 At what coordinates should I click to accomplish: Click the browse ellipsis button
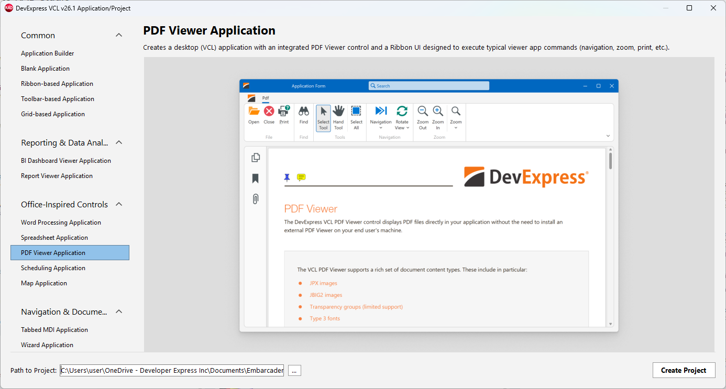coord(294,371)
